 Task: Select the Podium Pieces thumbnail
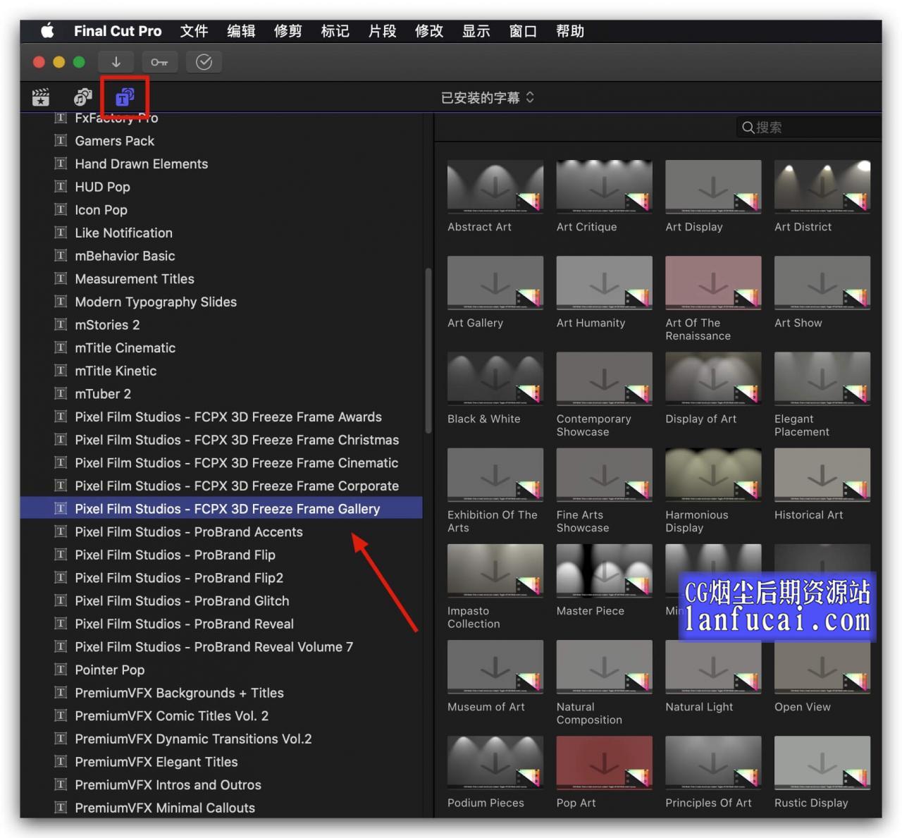495,763
